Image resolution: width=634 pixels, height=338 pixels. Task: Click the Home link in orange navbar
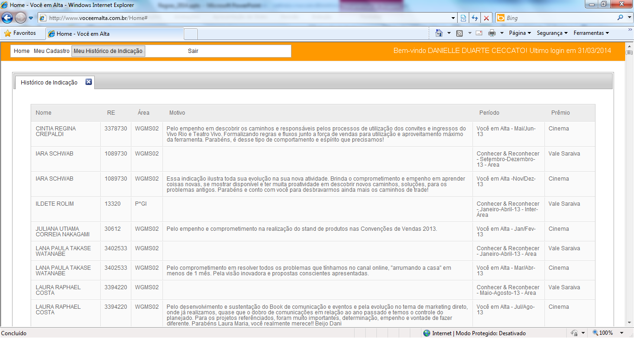[x=22, y=51]
